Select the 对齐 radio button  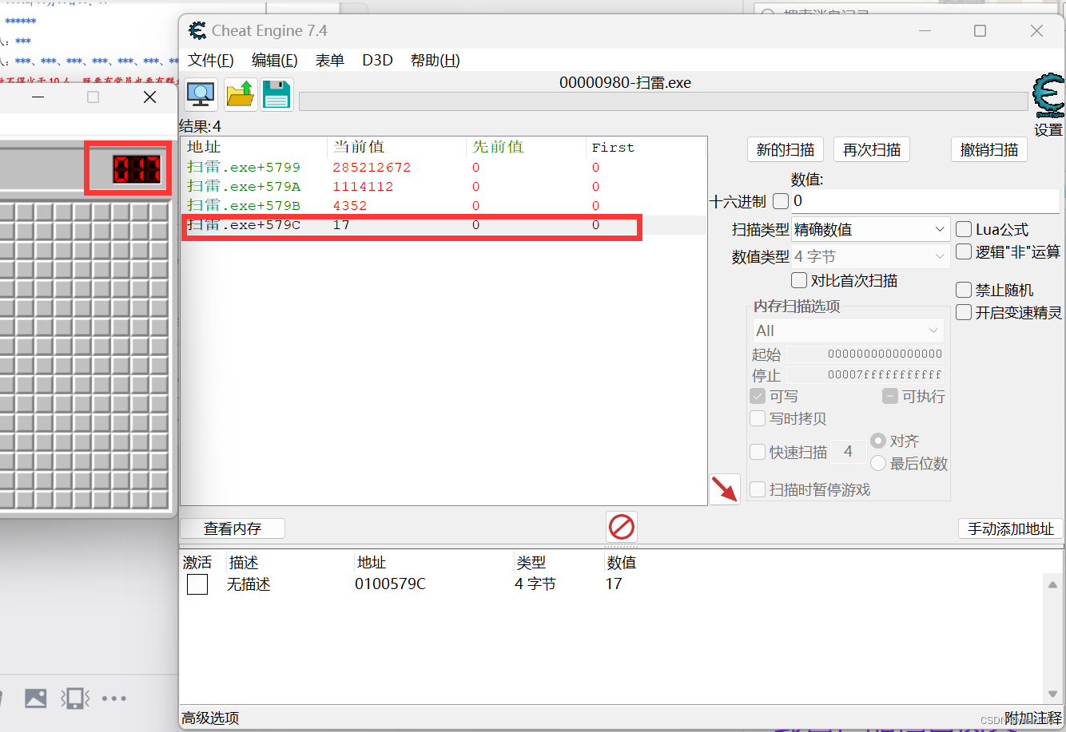tap(878, 441)
